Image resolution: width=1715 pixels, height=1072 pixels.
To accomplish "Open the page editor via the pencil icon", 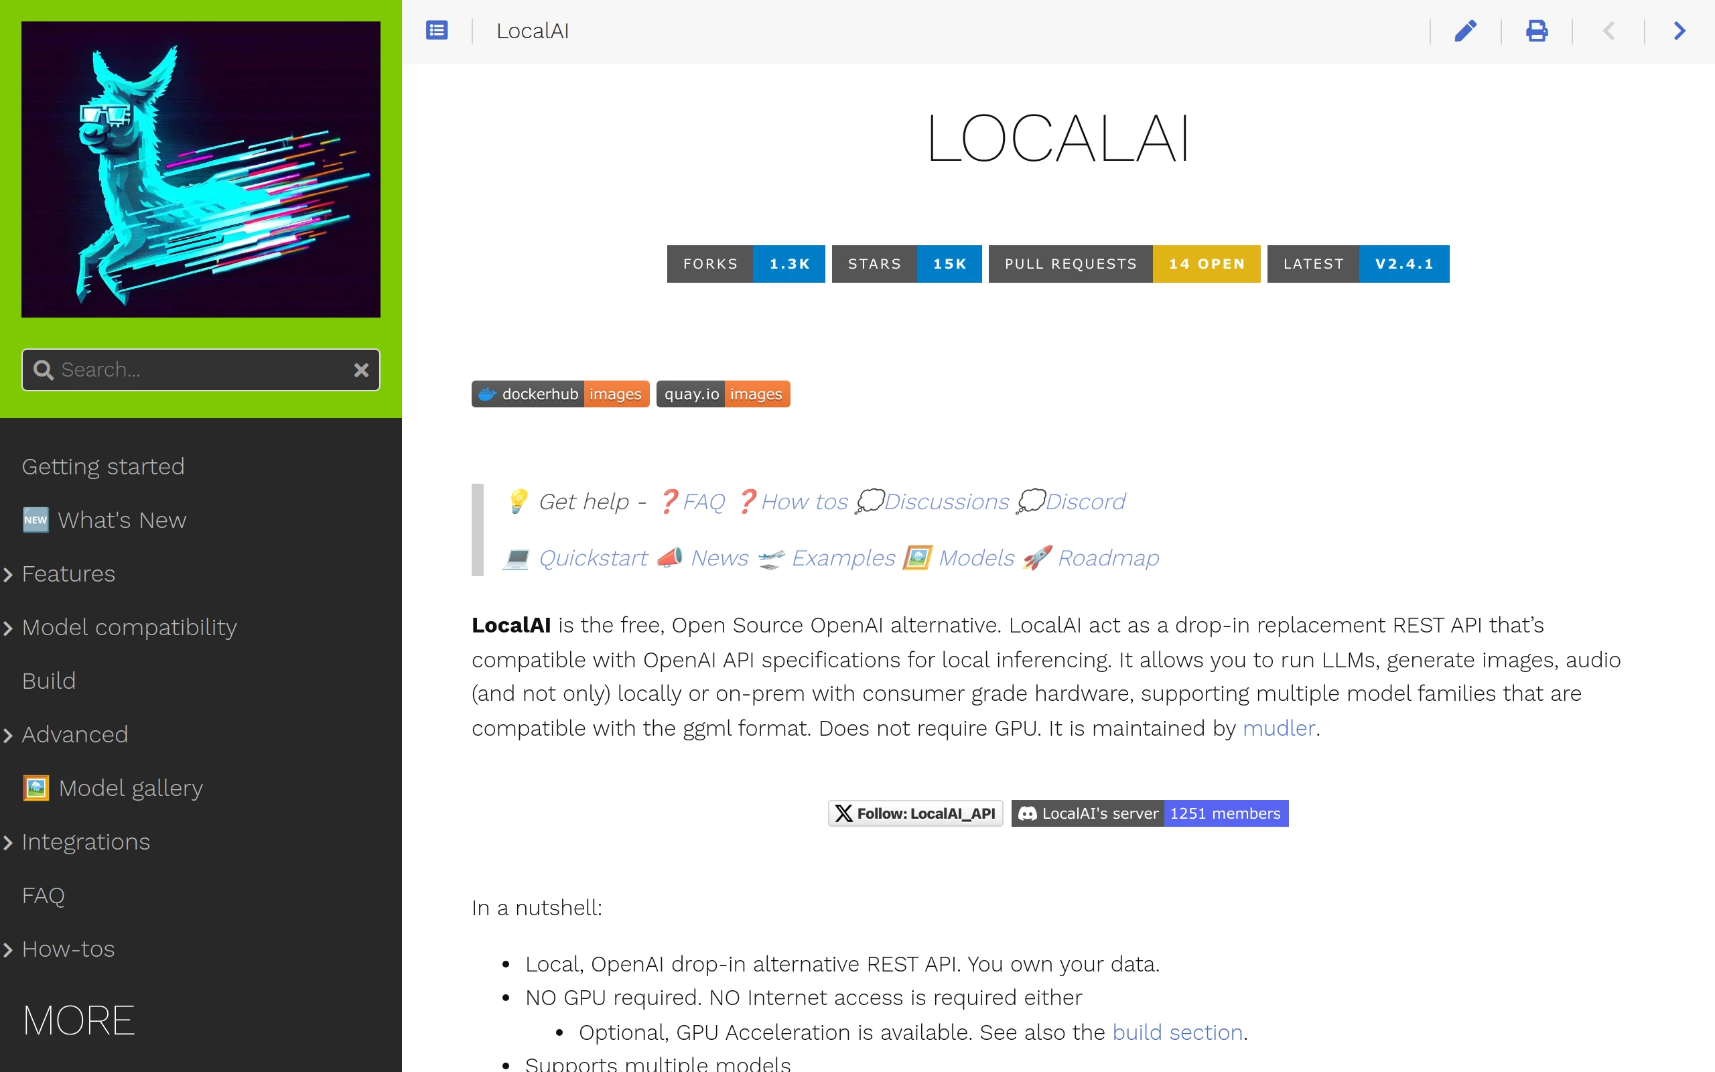I will 1466,31.
